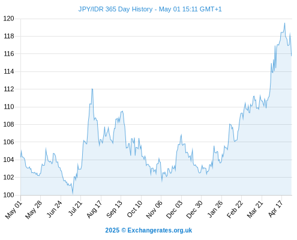
Task: Click the chart's highest peak near 119.5
Action: click(284, 23)
